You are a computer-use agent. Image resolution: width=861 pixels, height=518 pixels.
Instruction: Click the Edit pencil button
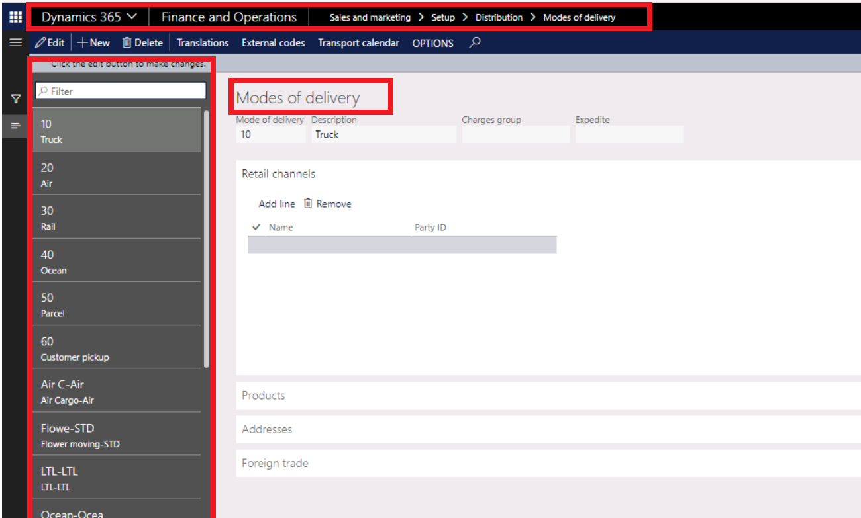50,42
